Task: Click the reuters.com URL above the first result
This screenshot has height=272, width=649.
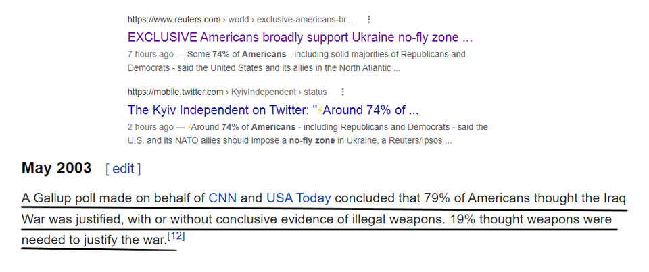Action: tap(174, 20)
